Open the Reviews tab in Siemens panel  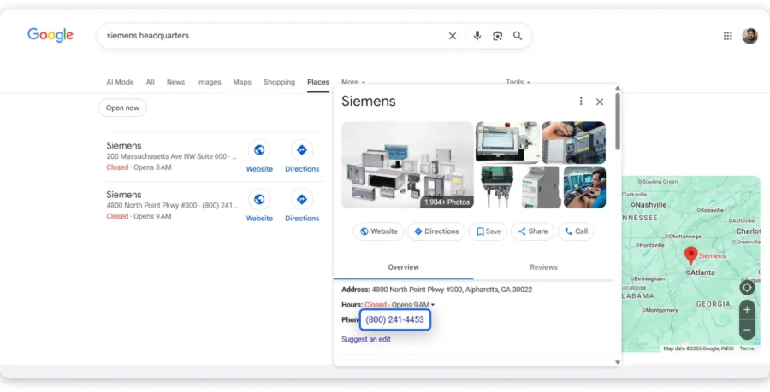543,267
